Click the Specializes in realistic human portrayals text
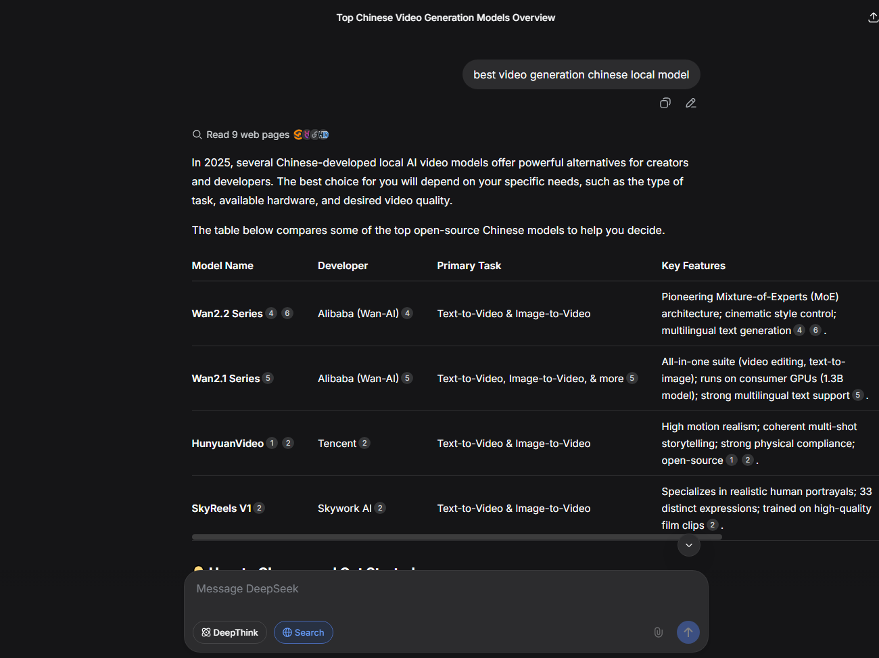 pyautogui.click(x=767, y=509)
